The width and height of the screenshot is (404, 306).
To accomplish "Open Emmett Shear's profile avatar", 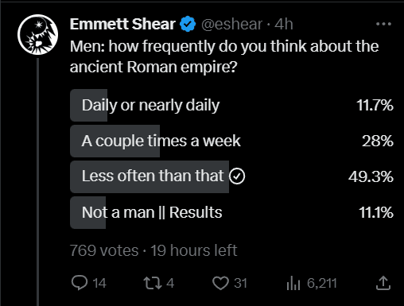I will 38,34.
